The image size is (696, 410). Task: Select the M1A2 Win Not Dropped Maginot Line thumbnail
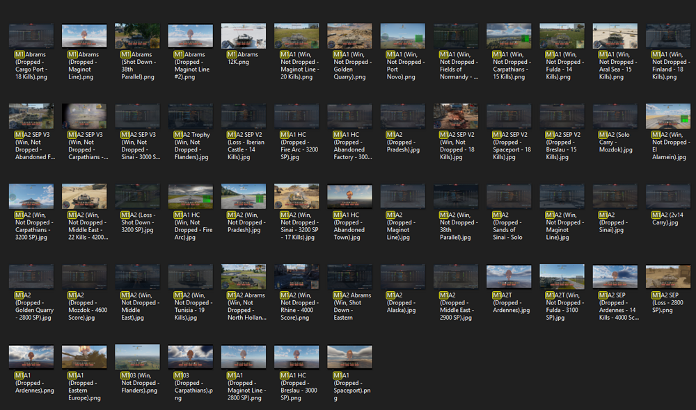coord(562,197)
